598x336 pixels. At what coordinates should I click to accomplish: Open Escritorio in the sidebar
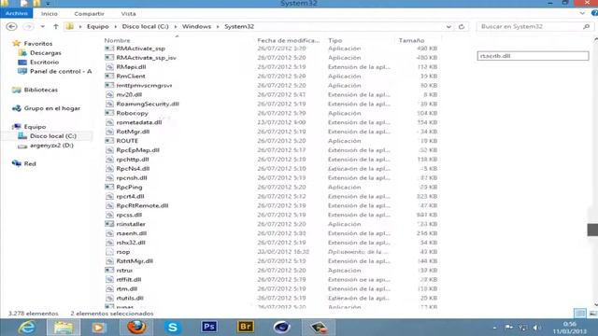44,63
